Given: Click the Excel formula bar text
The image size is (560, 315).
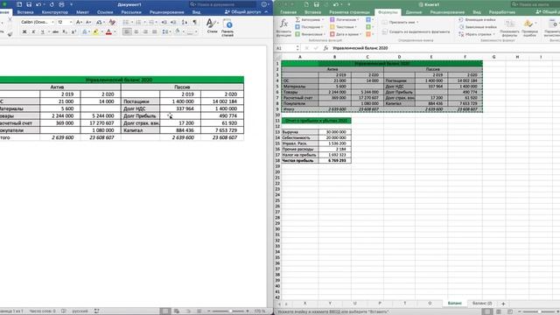Looking at the screenshot, I should [360, 48].
